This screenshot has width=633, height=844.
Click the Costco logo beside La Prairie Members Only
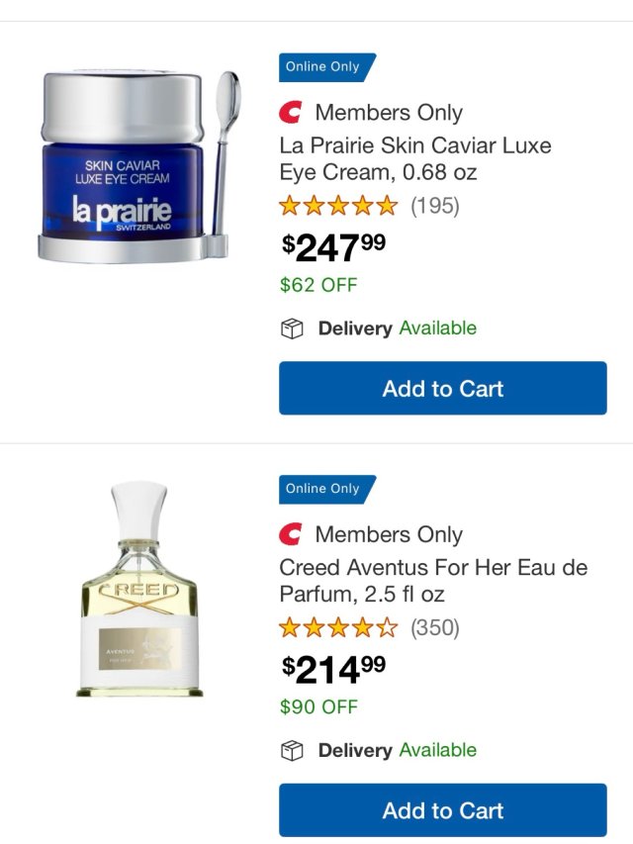point(291,113)
